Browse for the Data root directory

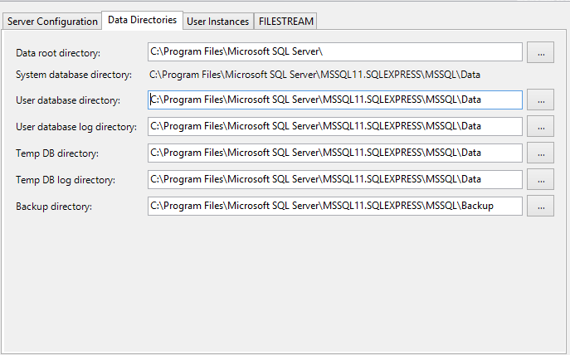point(540,52)
